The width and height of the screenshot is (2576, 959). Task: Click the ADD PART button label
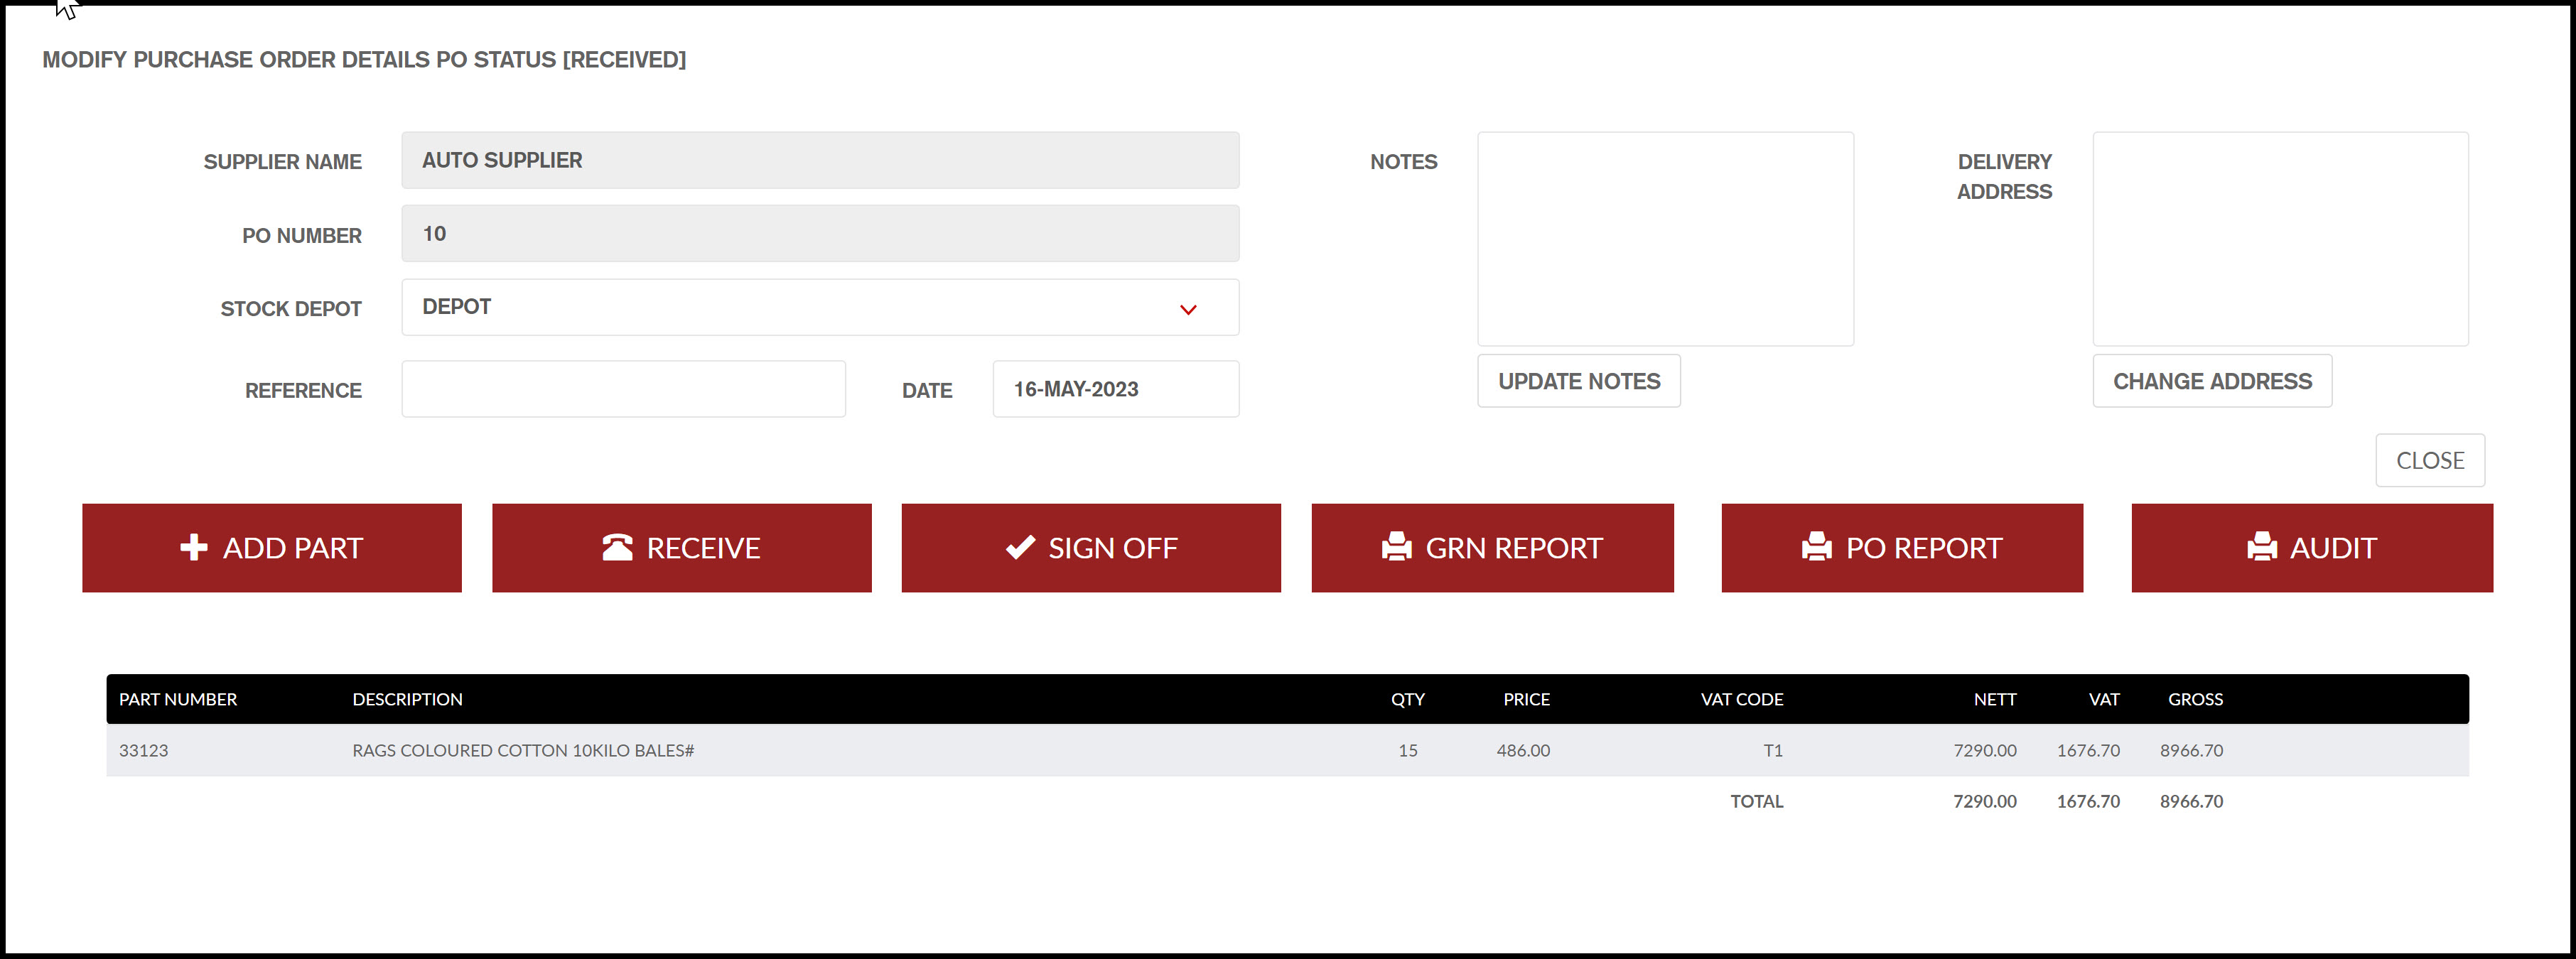(292, 548)
